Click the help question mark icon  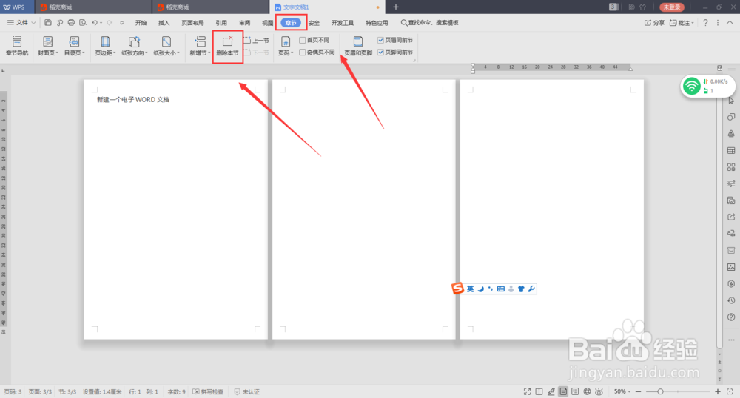[x=705, y=23]
